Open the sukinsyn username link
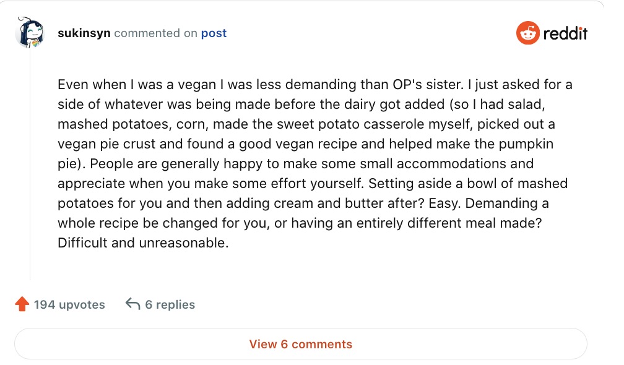This screenshot has height=365, width=624. point(84,33)
